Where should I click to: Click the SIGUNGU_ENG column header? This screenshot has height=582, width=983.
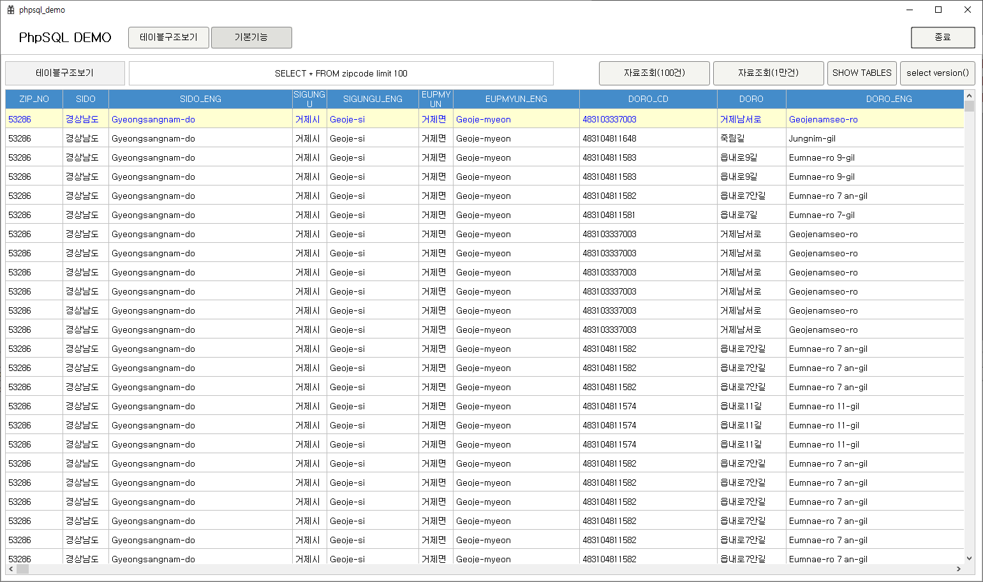(373, 99)
